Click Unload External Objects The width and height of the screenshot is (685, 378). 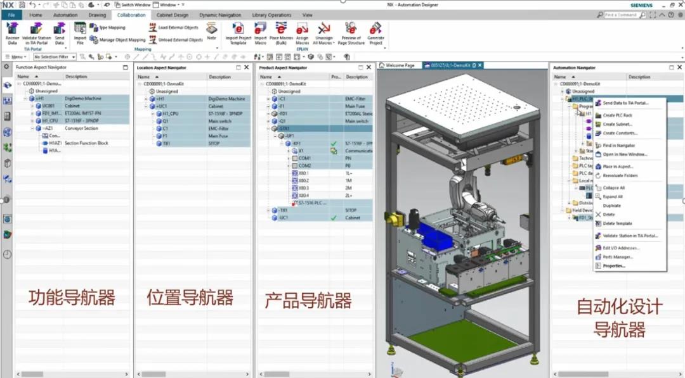176,40
